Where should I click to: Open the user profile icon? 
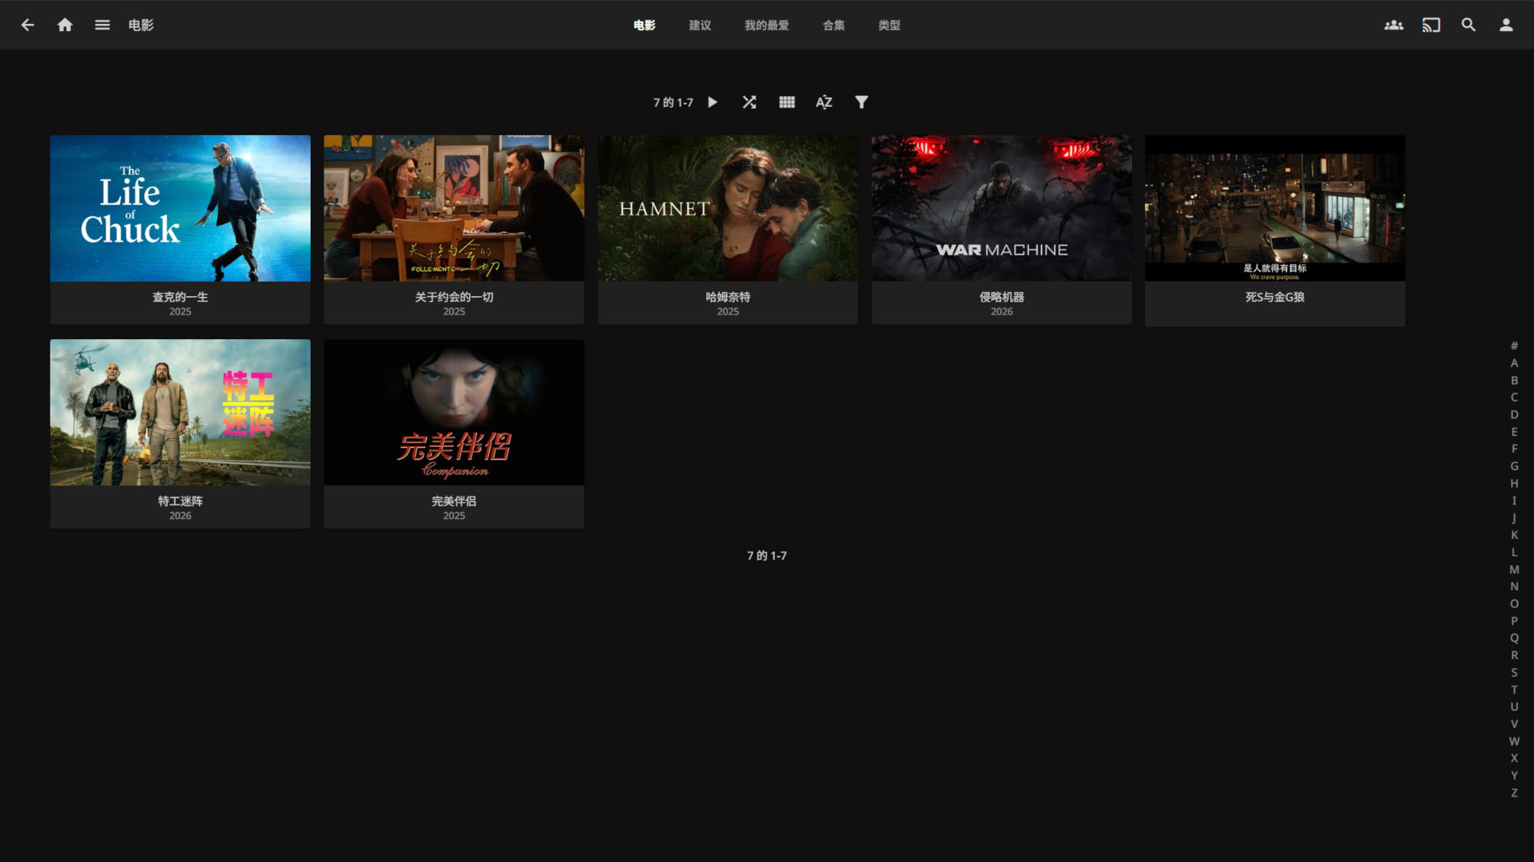[1506, 25]
